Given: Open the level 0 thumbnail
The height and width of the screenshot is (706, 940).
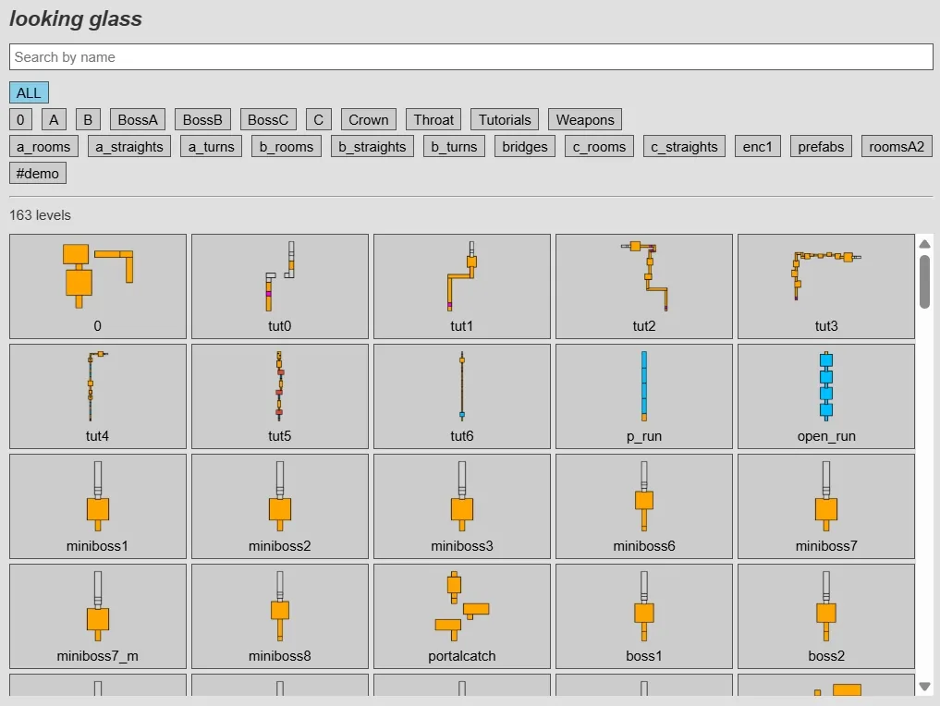Looking at the screenshot, I should (98, 286).
